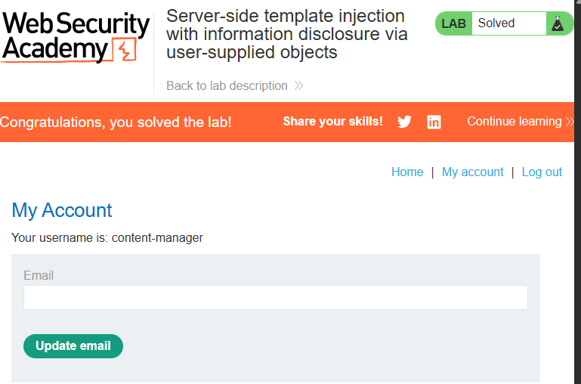The height and width of the screenshot is (384, 581).
Task: Click the lab flask icon
Action: click(558, 23)
